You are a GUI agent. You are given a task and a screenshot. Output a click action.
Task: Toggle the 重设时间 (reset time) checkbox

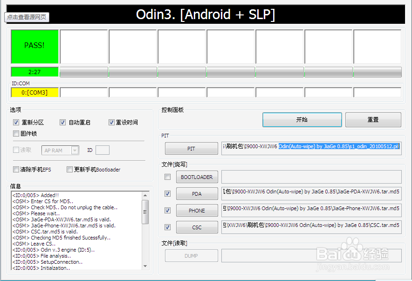[x=111, y=123]
